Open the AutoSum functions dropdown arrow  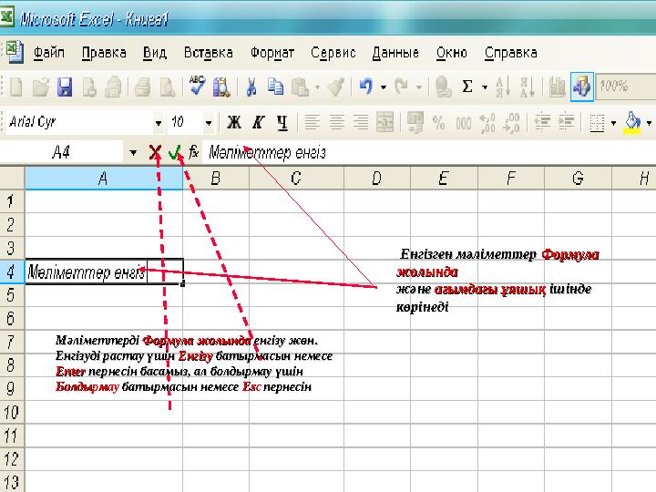tap(485, 87)
